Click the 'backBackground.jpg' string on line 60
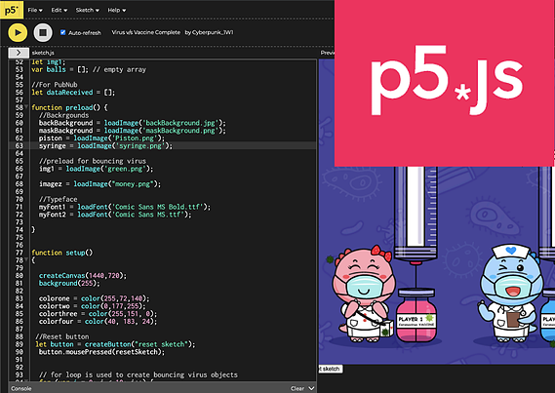This screenshot has height=393, width=555. [x=180, y=123]
